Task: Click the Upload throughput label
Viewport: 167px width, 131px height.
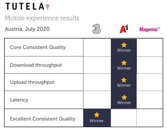Action: click(32, 82)
